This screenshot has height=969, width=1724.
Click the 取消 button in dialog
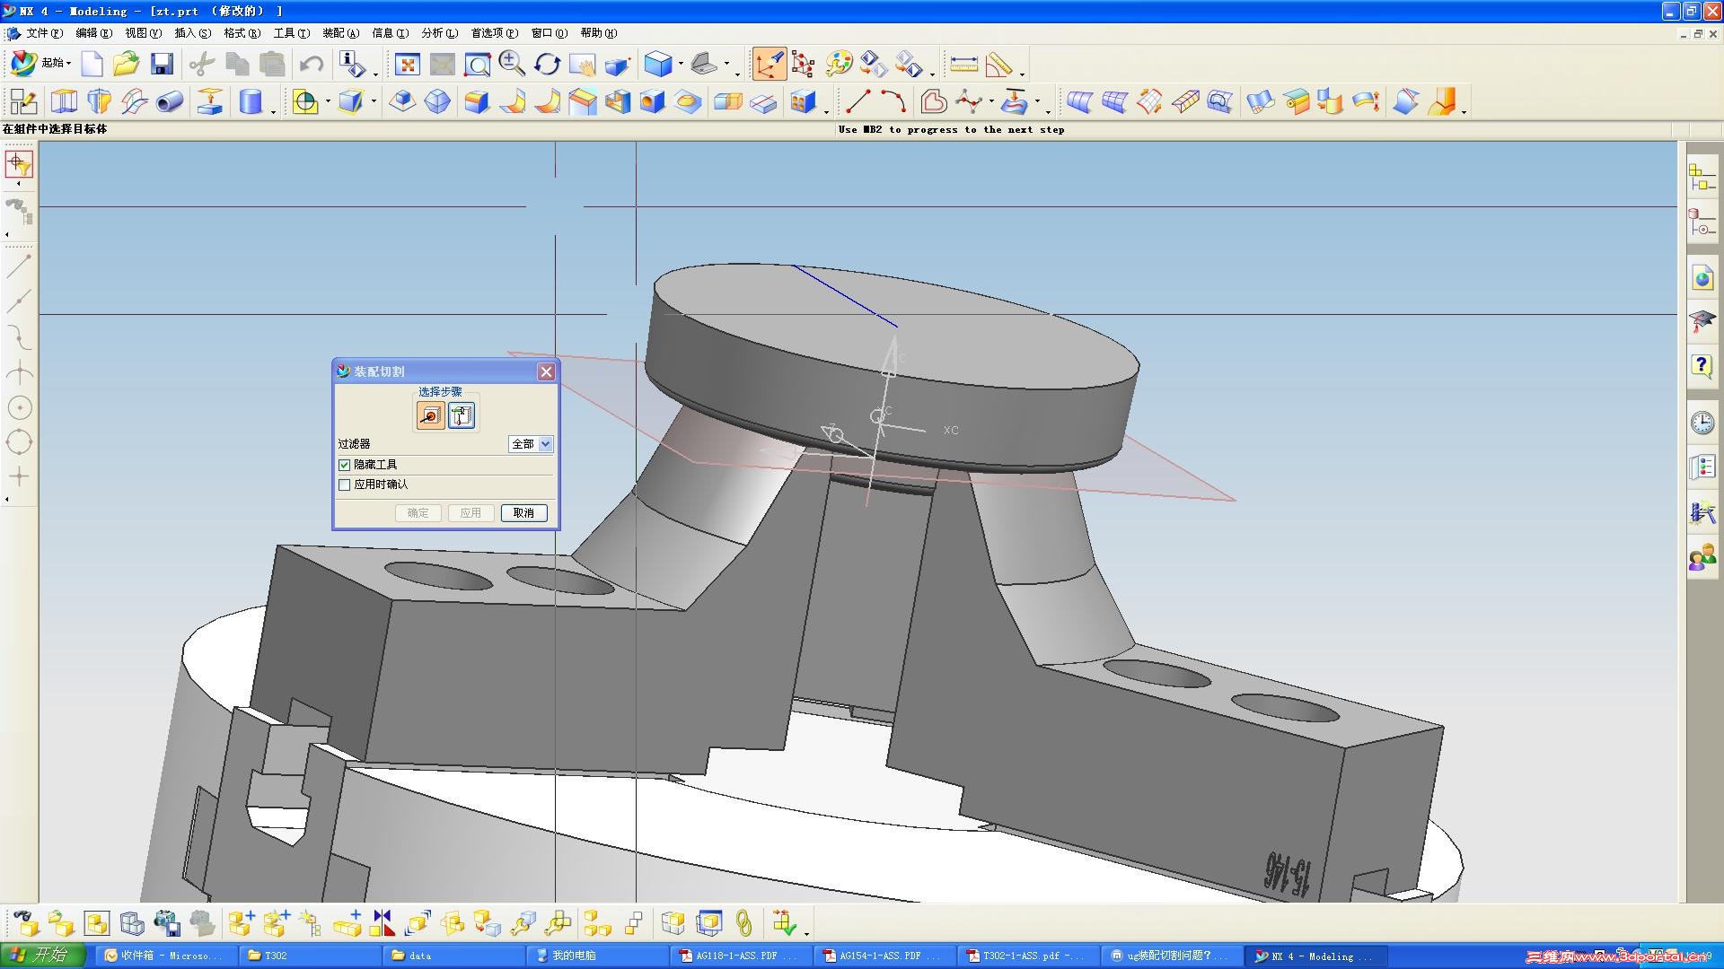click(x=523, y=513)
